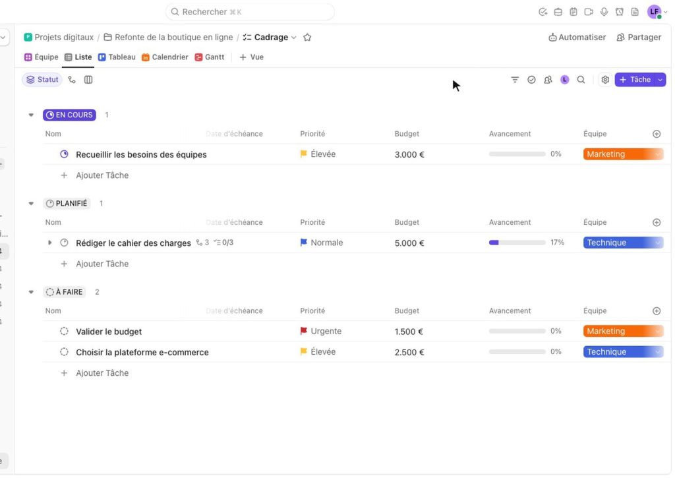Add a new Vue

[x=251, y=57]
